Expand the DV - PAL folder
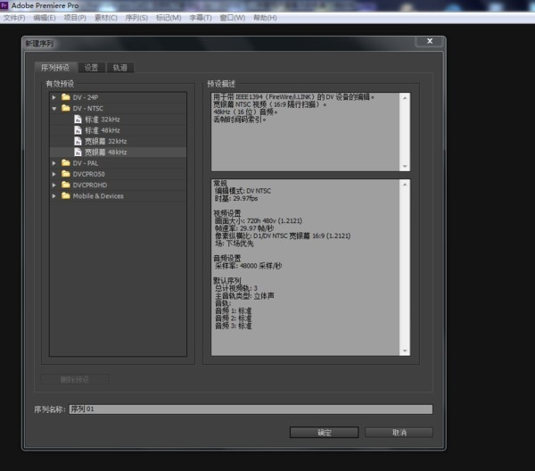The image size is (535, 471). pyautogui.click(x=53, y=163)
